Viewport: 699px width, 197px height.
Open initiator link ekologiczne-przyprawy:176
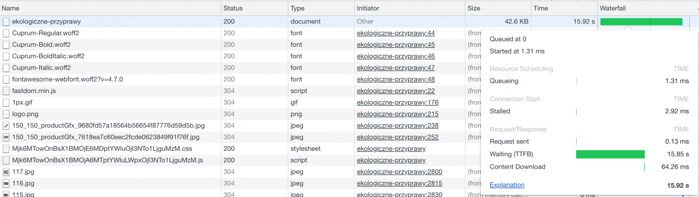pyautogui.click(x=398, y=102)
